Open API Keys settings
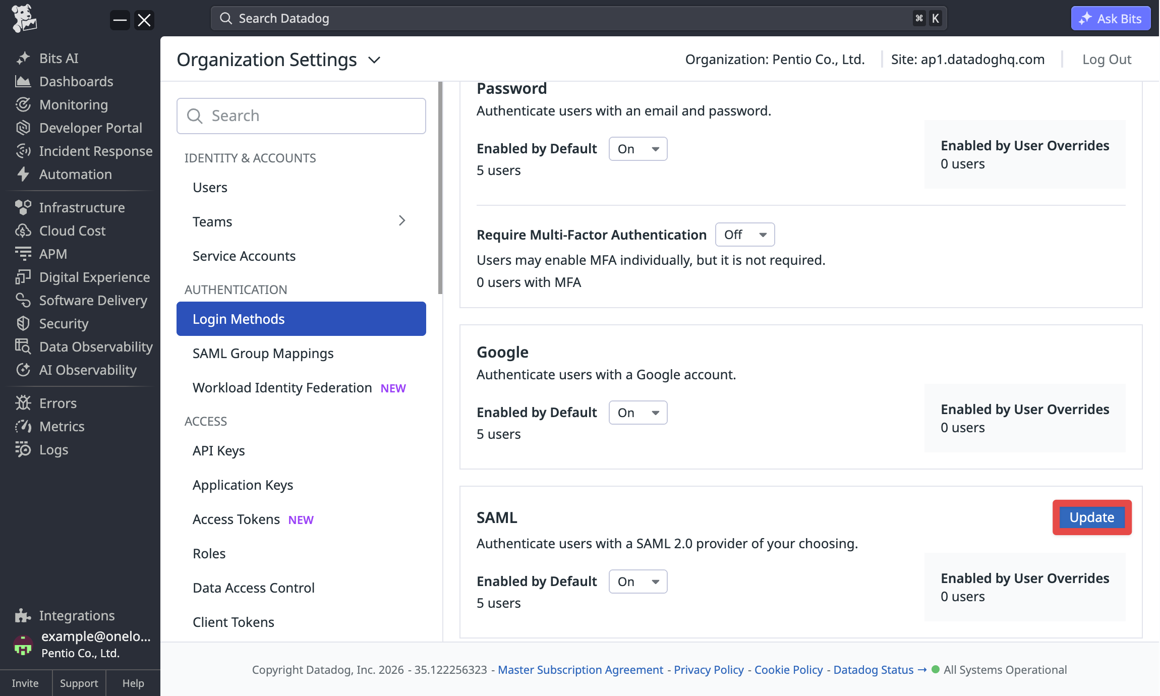Image resolution: width=1160 pixels, height=696 pixels. click(301, 451)
